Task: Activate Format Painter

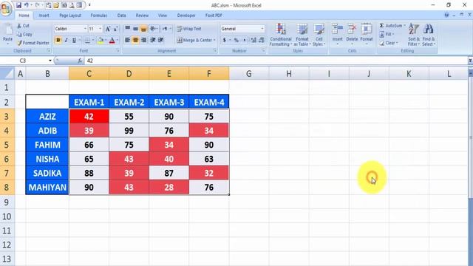Action: pyautogui.click(x=33, y=43)
